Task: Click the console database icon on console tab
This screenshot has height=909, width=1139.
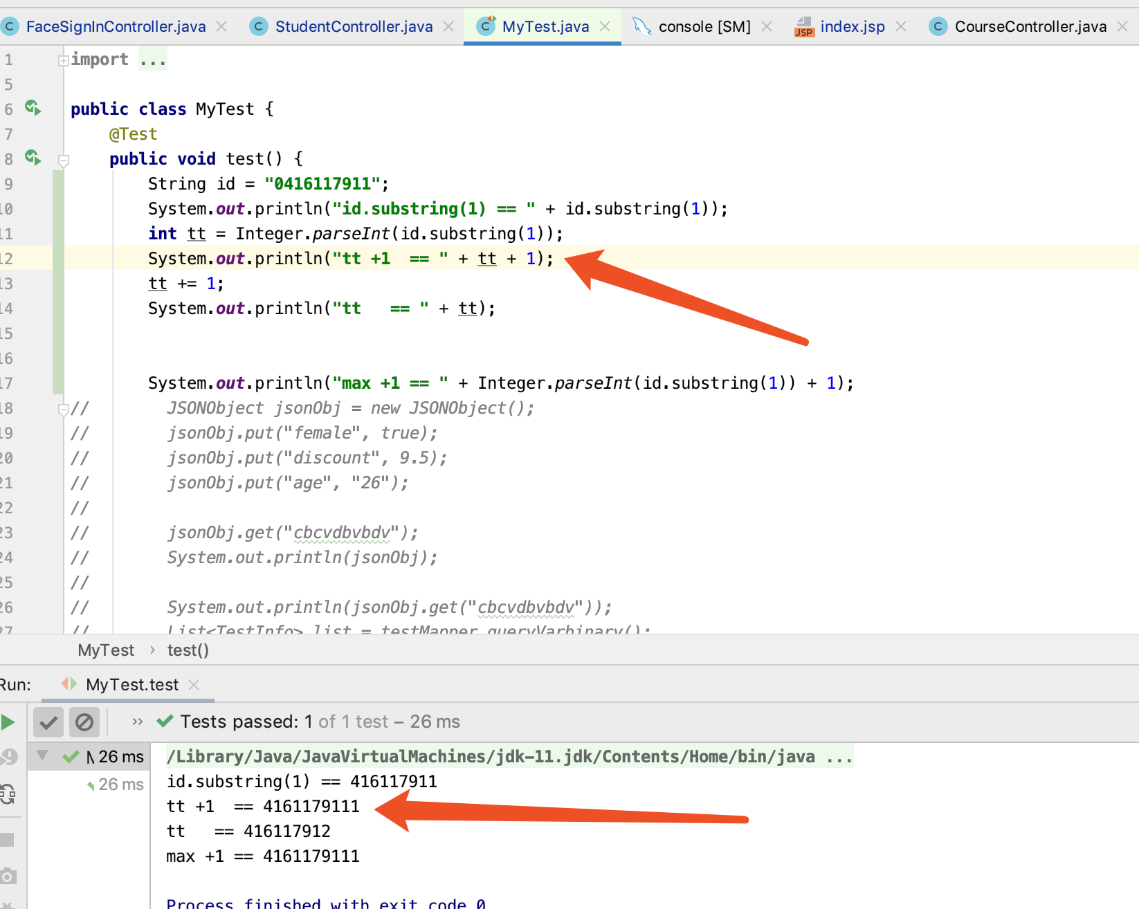Action: point(642,26)
